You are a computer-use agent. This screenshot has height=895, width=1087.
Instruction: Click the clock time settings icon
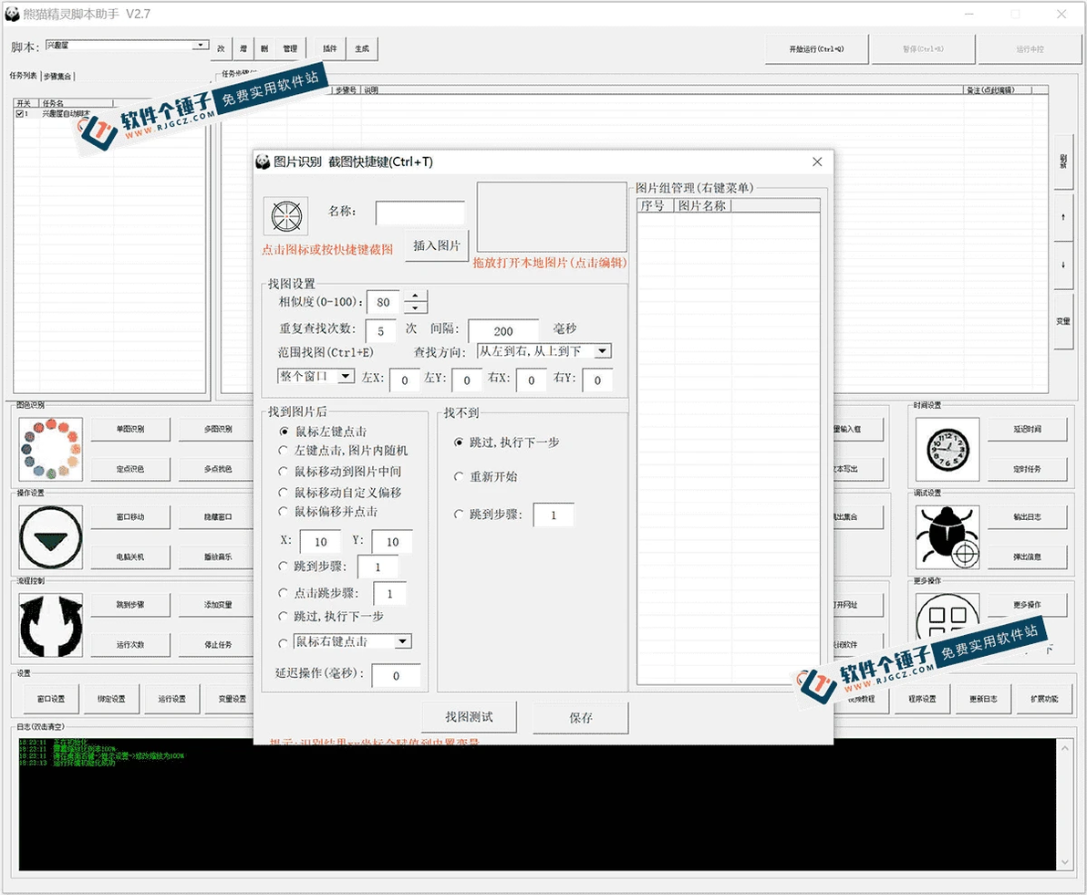click(x=947, y=449)
